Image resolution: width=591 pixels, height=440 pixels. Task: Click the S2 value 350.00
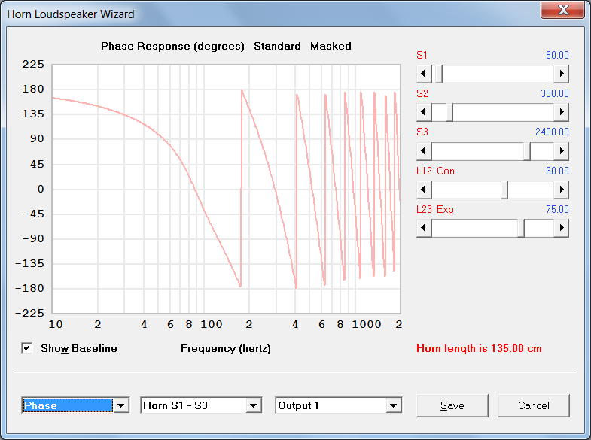(x=554, y=93)
